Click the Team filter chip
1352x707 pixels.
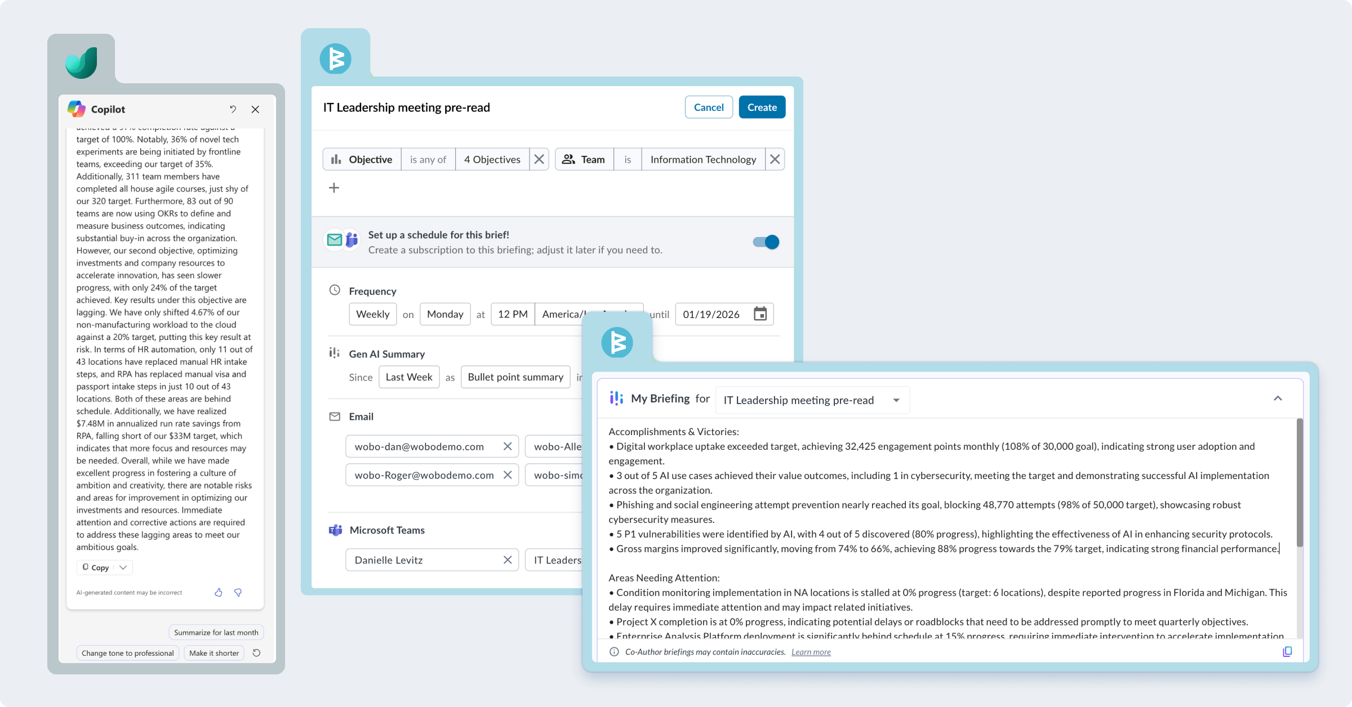pyautogui.click(x=584, y=159)
